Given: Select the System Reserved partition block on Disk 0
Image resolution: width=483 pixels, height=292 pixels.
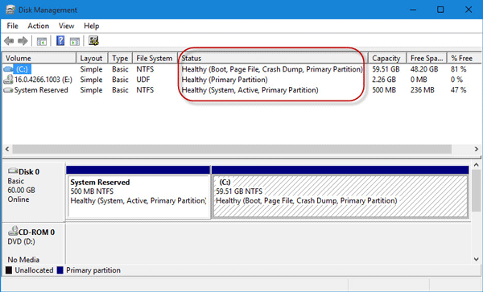Looking at the screenshot, I should coord(138,196).
